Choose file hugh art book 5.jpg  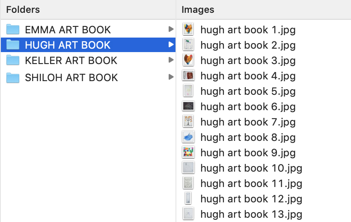(248, 91)
